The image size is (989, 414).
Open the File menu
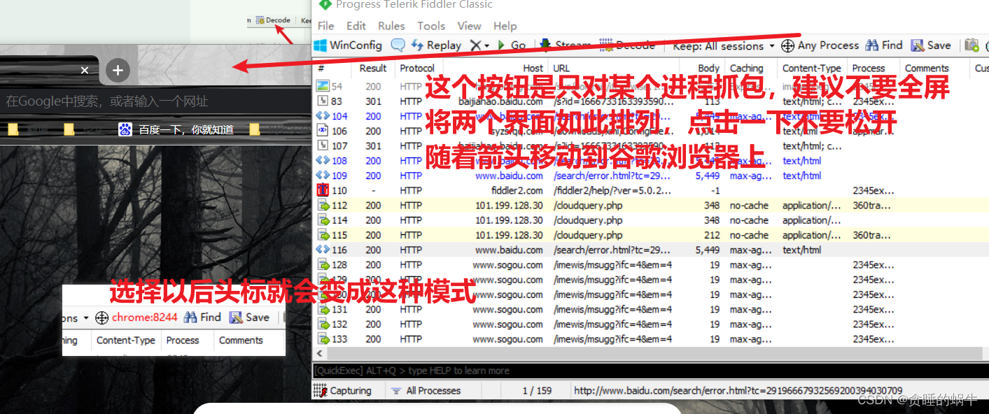pyautogui.click(x=326, y=26)
